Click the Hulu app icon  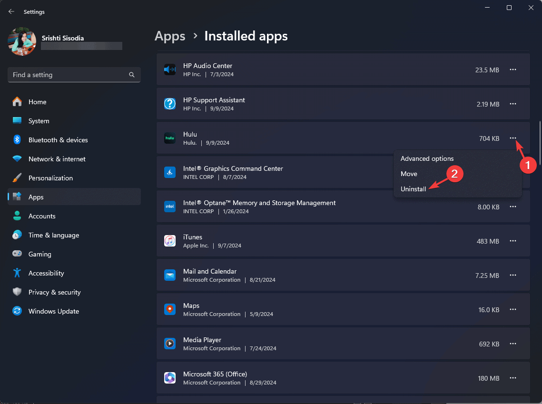[x=170, y=138]
